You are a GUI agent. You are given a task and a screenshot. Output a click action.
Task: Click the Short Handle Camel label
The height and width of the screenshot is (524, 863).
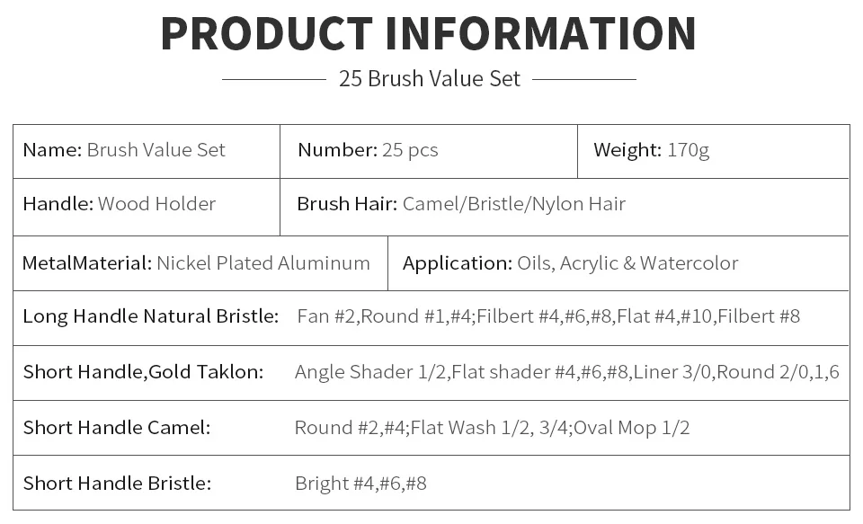tap(117, 428)
